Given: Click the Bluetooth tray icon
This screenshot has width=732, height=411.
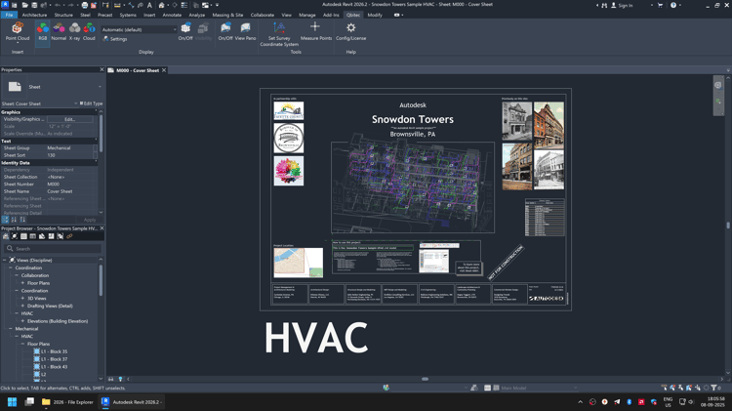Looking at the screenshot, I should (629, 401).
